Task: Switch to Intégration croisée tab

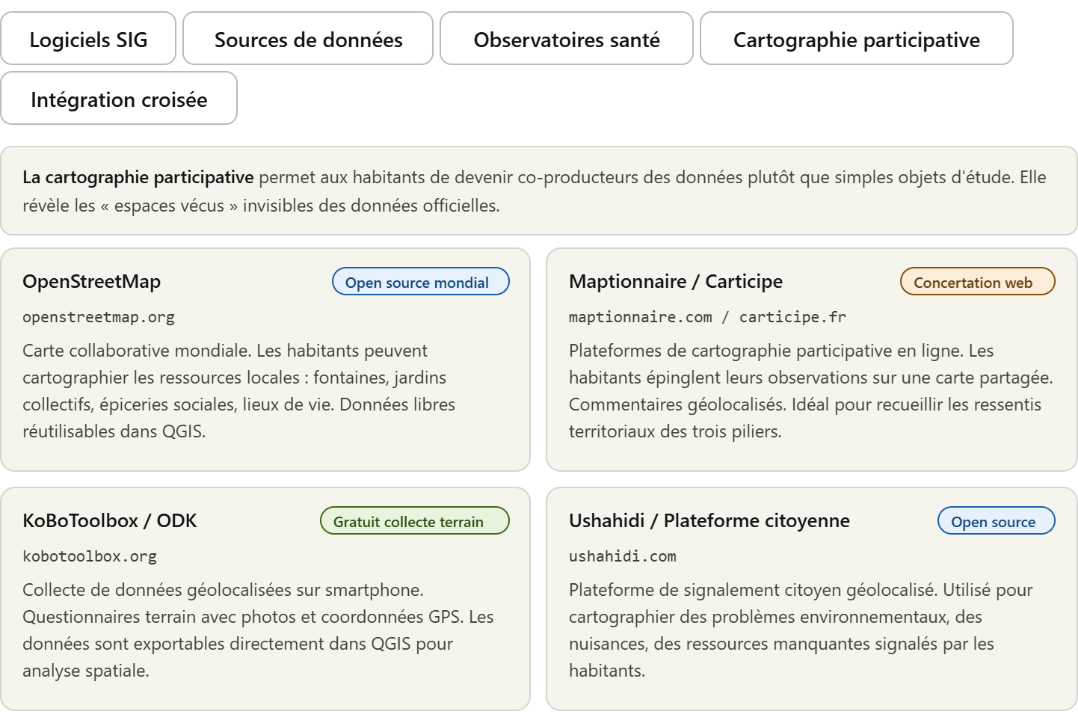Action: 119,99
